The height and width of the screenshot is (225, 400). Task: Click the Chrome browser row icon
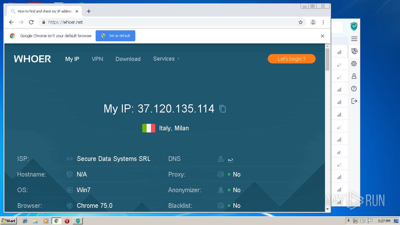pos(70,206)
